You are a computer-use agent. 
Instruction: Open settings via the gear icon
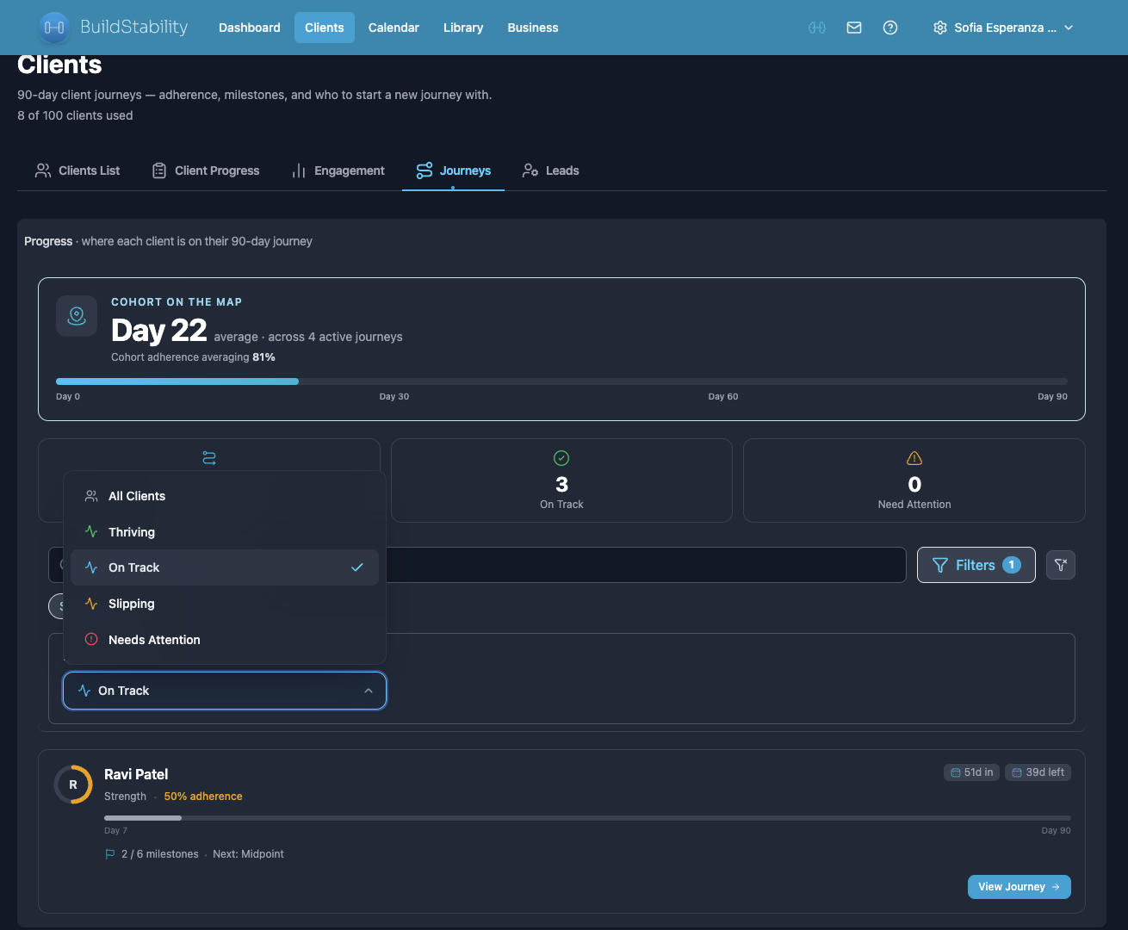(x=939, y=28)
